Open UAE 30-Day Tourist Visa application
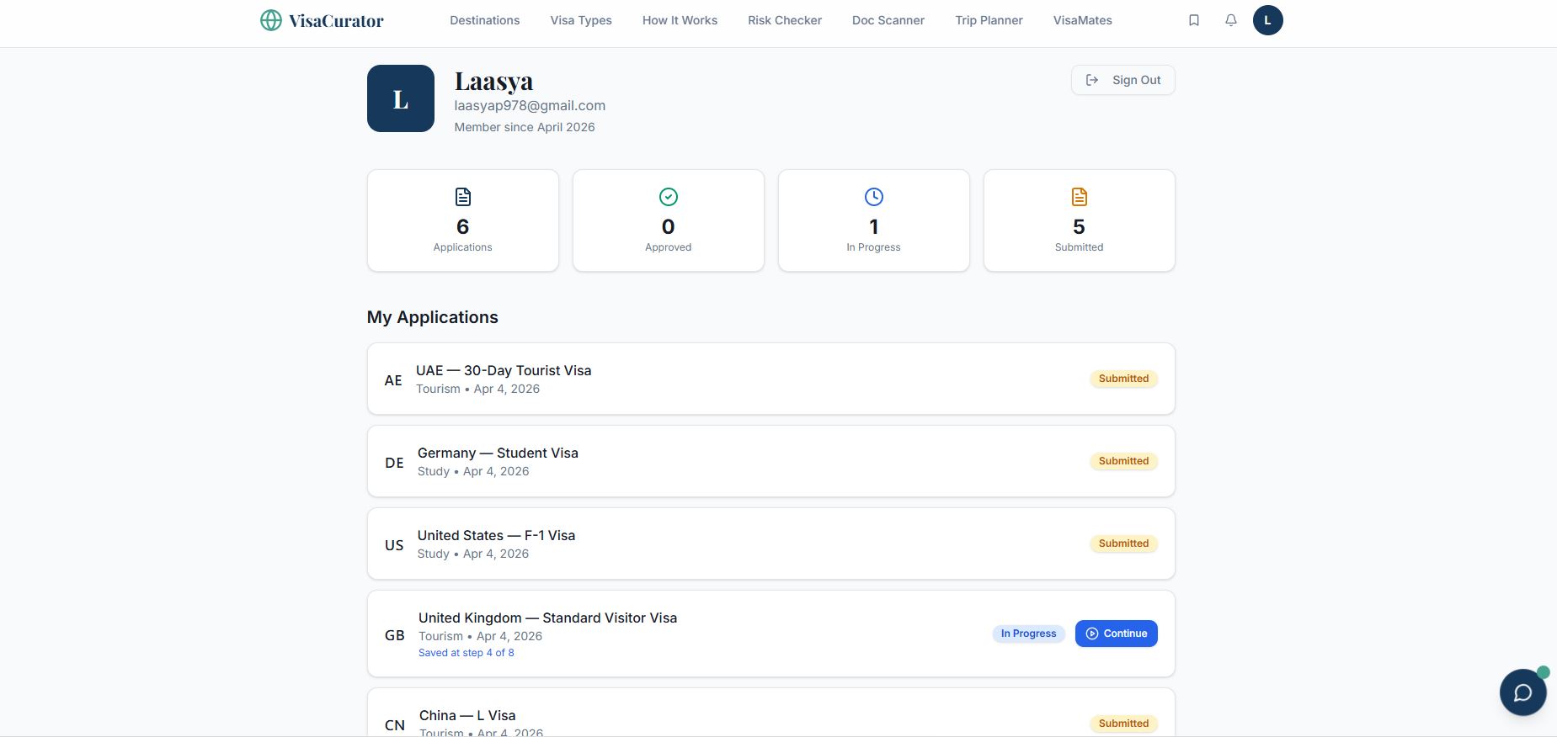Screen dimensions: 1557x737 [x=771, y=379]
